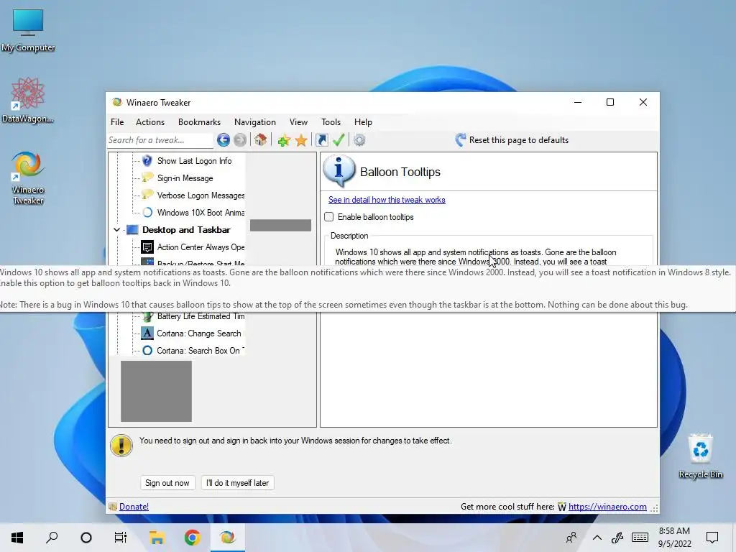Click the grayed-out forward navigation arrow
736x552 pixels.
coord(240,140)
